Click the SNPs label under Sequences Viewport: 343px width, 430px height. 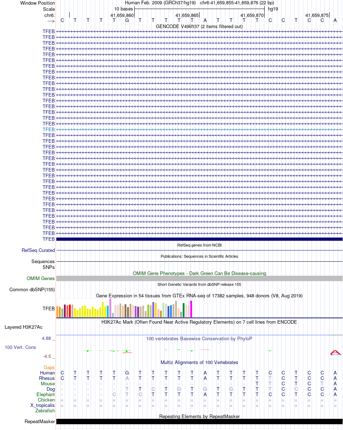click(x=49, y=267)
